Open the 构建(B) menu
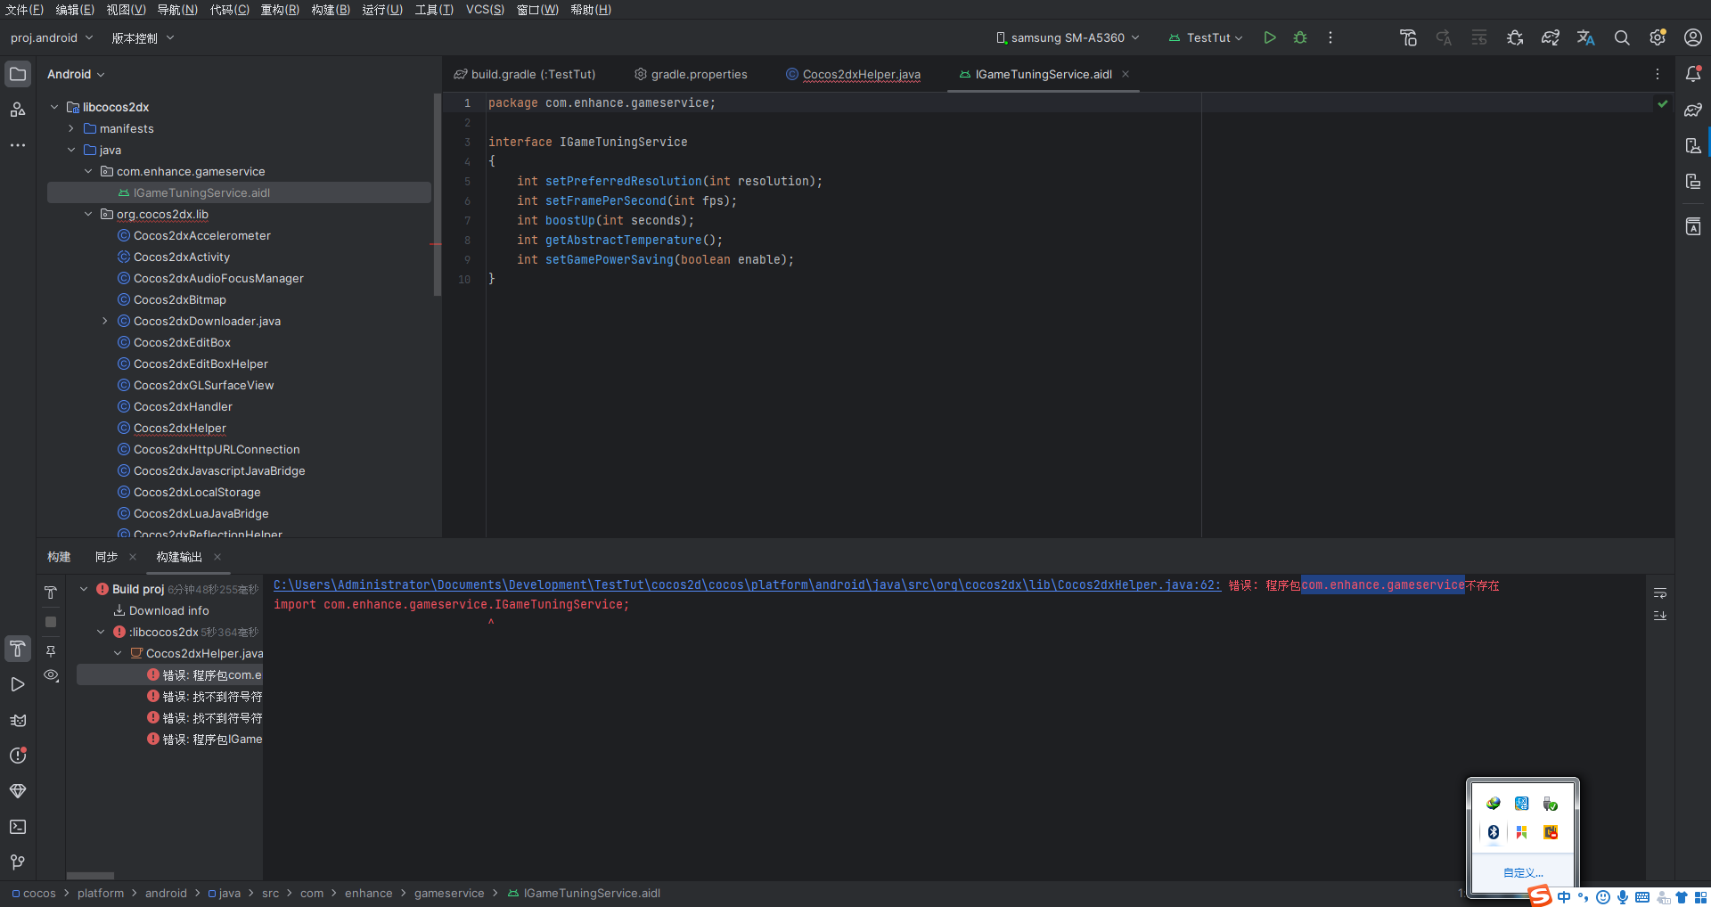The width and height of the screenshot is (1711, 907). pos(331,10)
